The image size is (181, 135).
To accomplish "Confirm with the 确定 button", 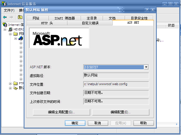I will [75, 123].
